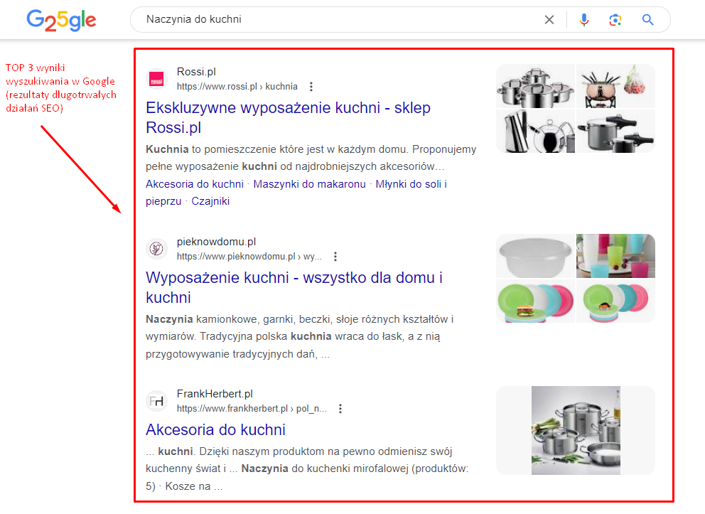Click the FrankHerbert.pl site name text
The image size is (705, 514).
215,393
